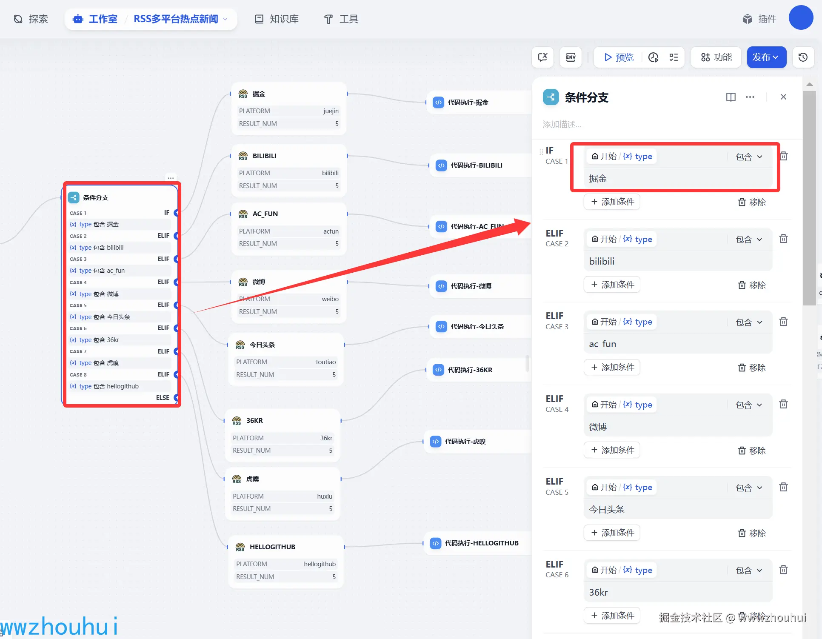
Task: Select the HELLOGITHUB RSS node icon
Action: 240,547
